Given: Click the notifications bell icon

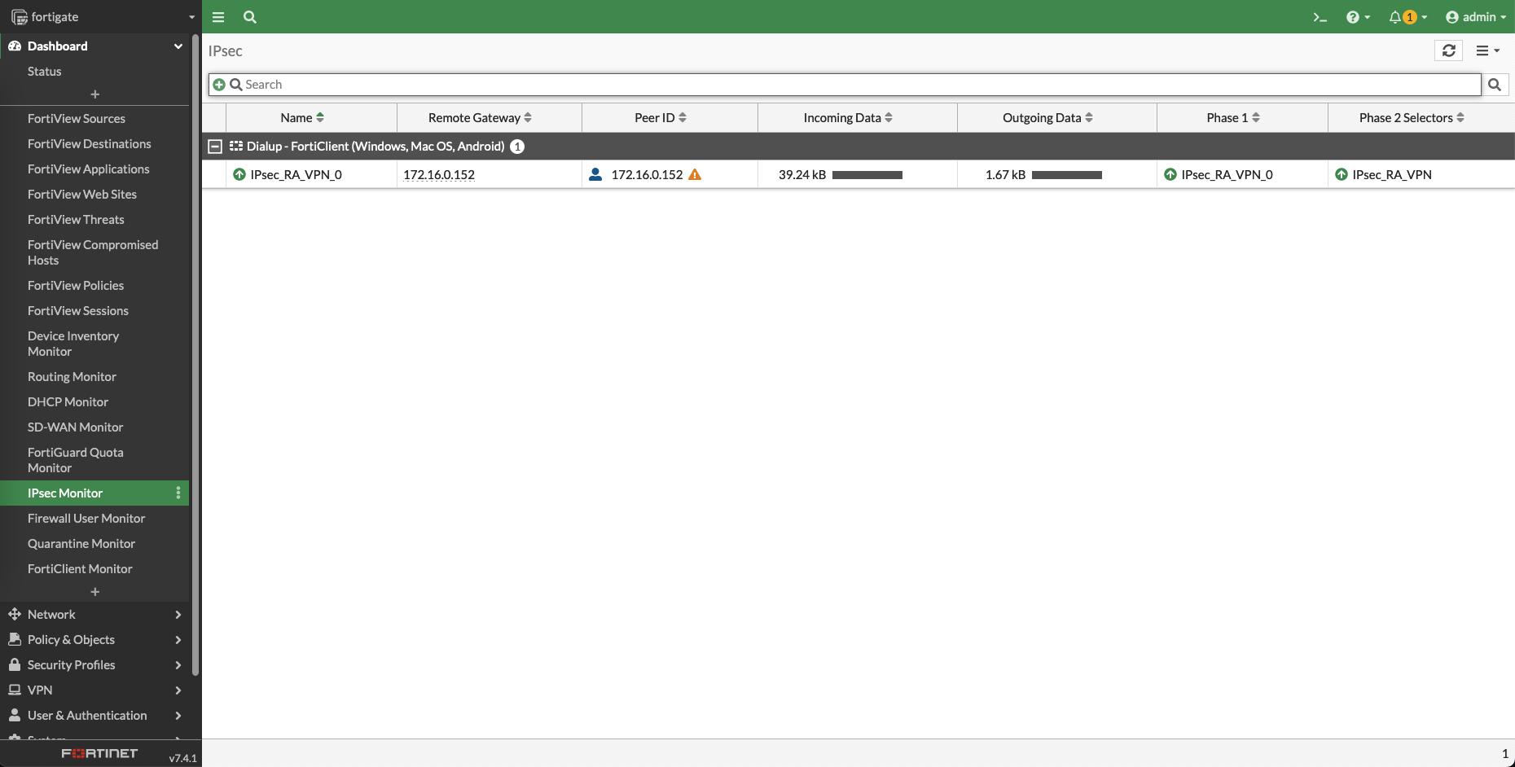Looking at the screenshot, I should pyautogui.click(x=1396, y=17).
